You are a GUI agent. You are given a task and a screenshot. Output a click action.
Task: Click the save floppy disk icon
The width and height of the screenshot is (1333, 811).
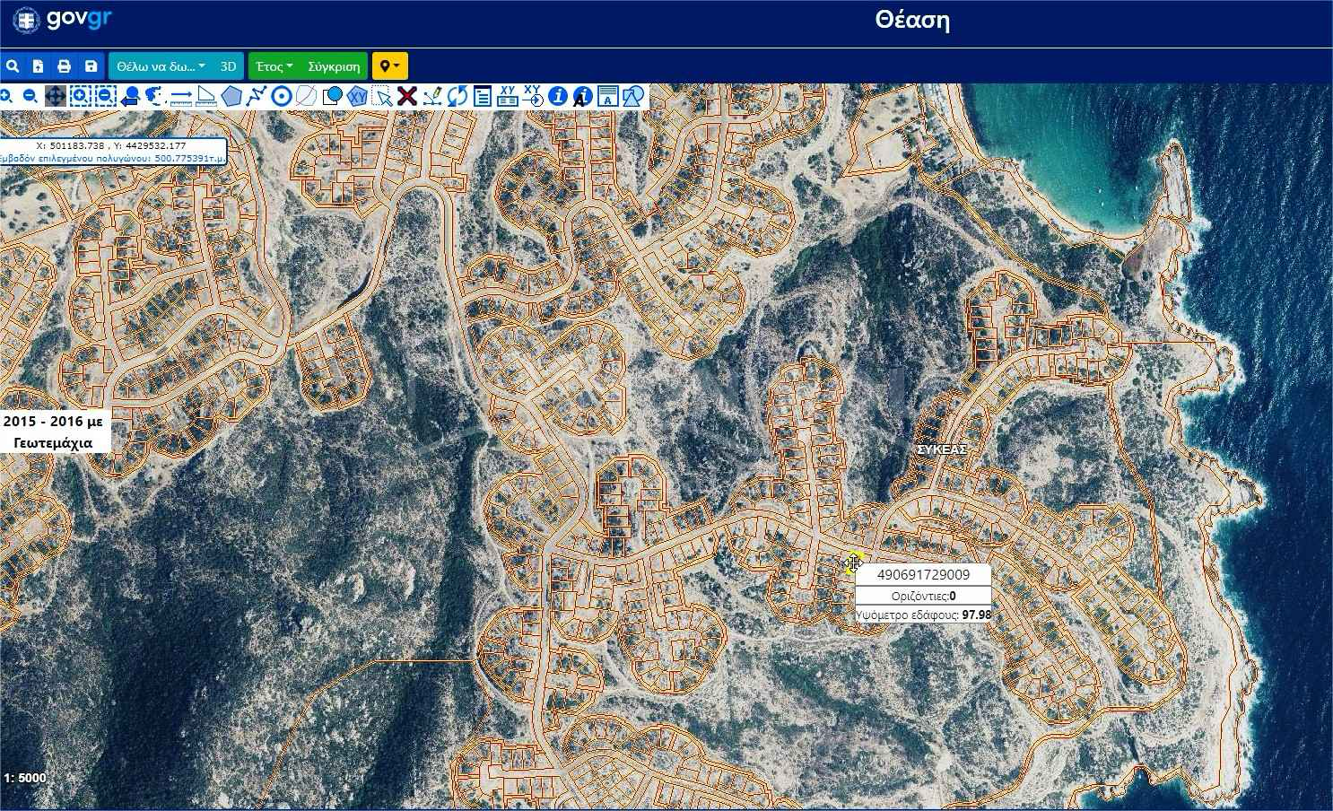click(x=91, y=66)
